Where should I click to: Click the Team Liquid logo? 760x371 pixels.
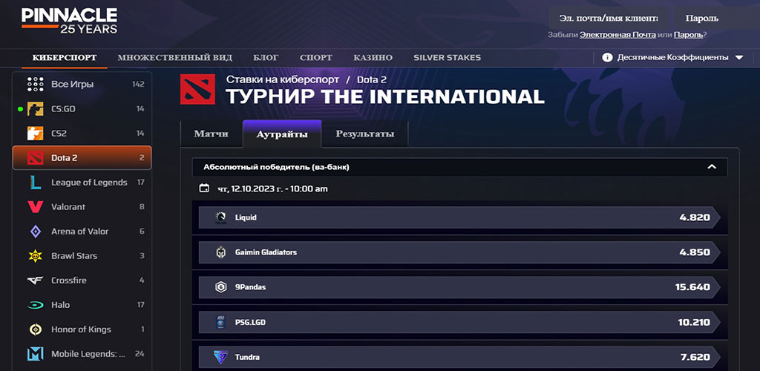tap(220, 217)
